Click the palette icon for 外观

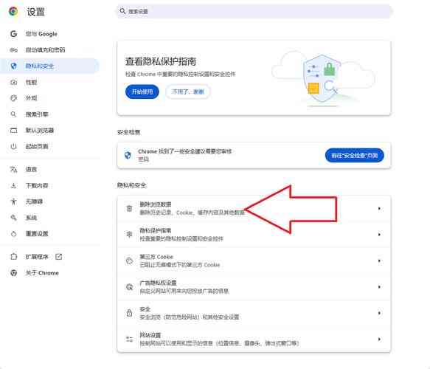13,98
